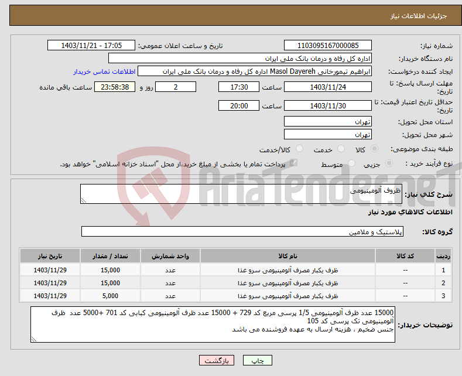Click the response deadline date 1403/11/24
The width and height of the screenshot is (462, 376).
(328, 87)
